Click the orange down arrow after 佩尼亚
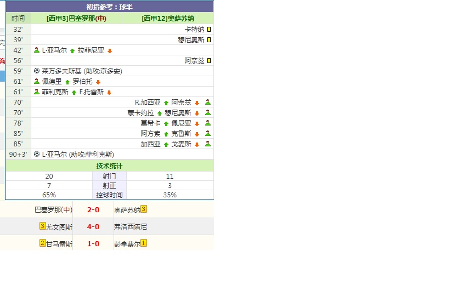 [x=197, y=123]
